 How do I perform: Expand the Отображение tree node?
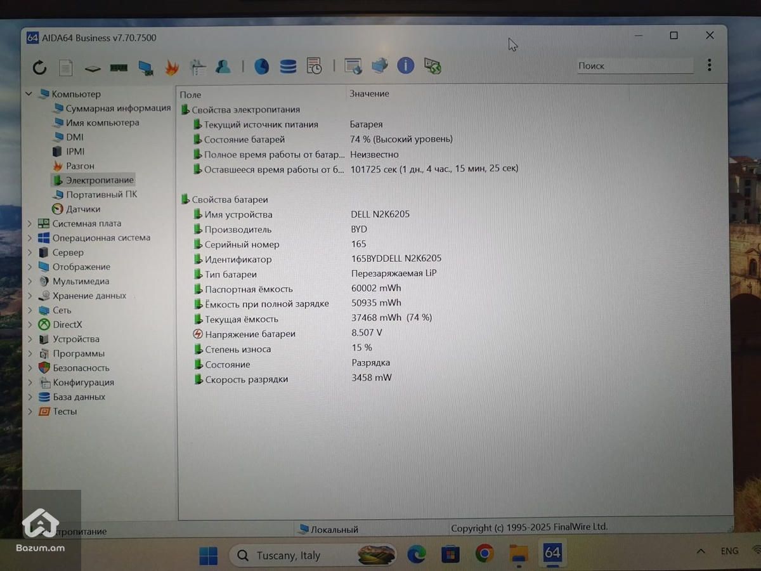[29, 267]
